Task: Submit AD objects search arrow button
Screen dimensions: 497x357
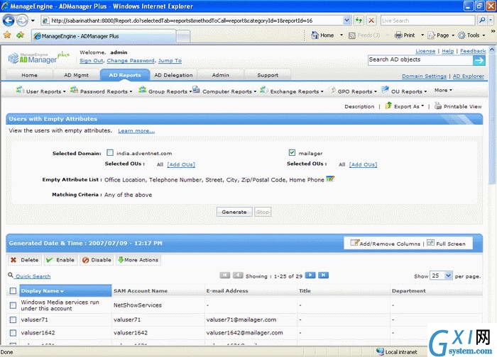Action: 479,60
